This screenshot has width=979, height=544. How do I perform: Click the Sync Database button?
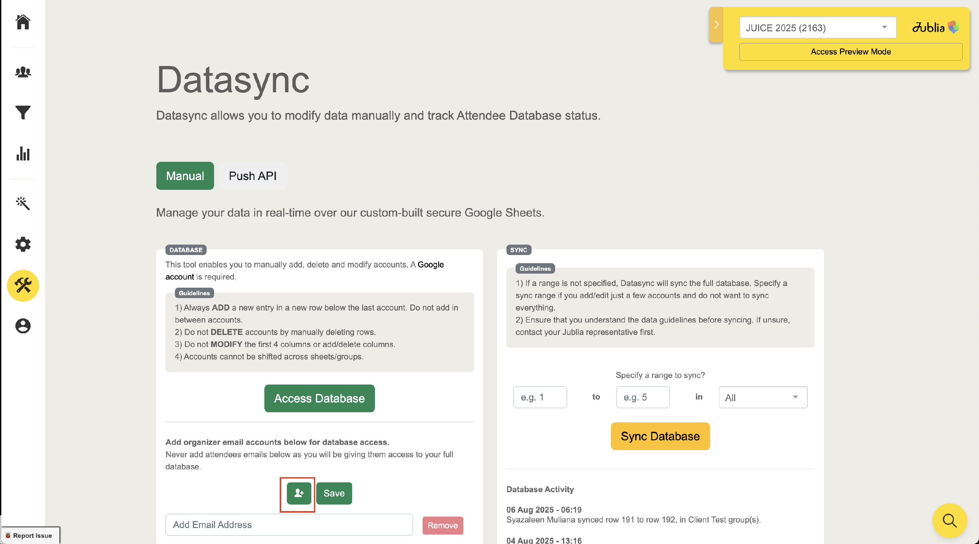660,436
